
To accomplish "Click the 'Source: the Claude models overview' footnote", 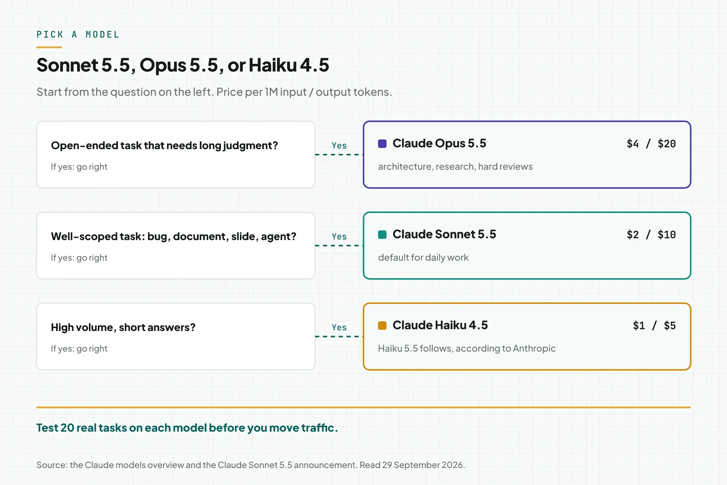I will (251, 465).
